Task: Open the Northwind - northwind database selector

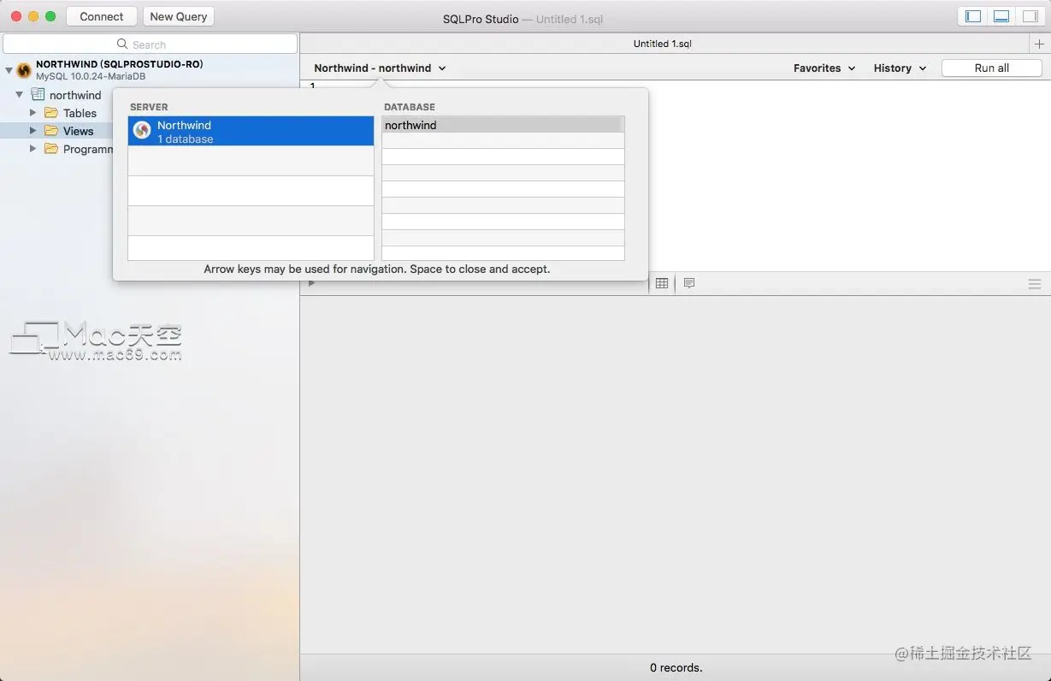Action: (380, 68)
